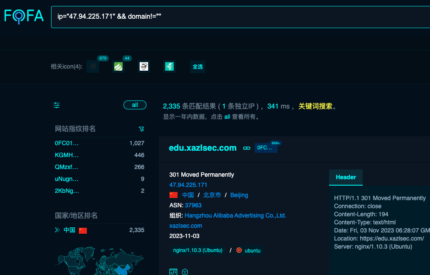Click the Beijing city link

(239, 195)
